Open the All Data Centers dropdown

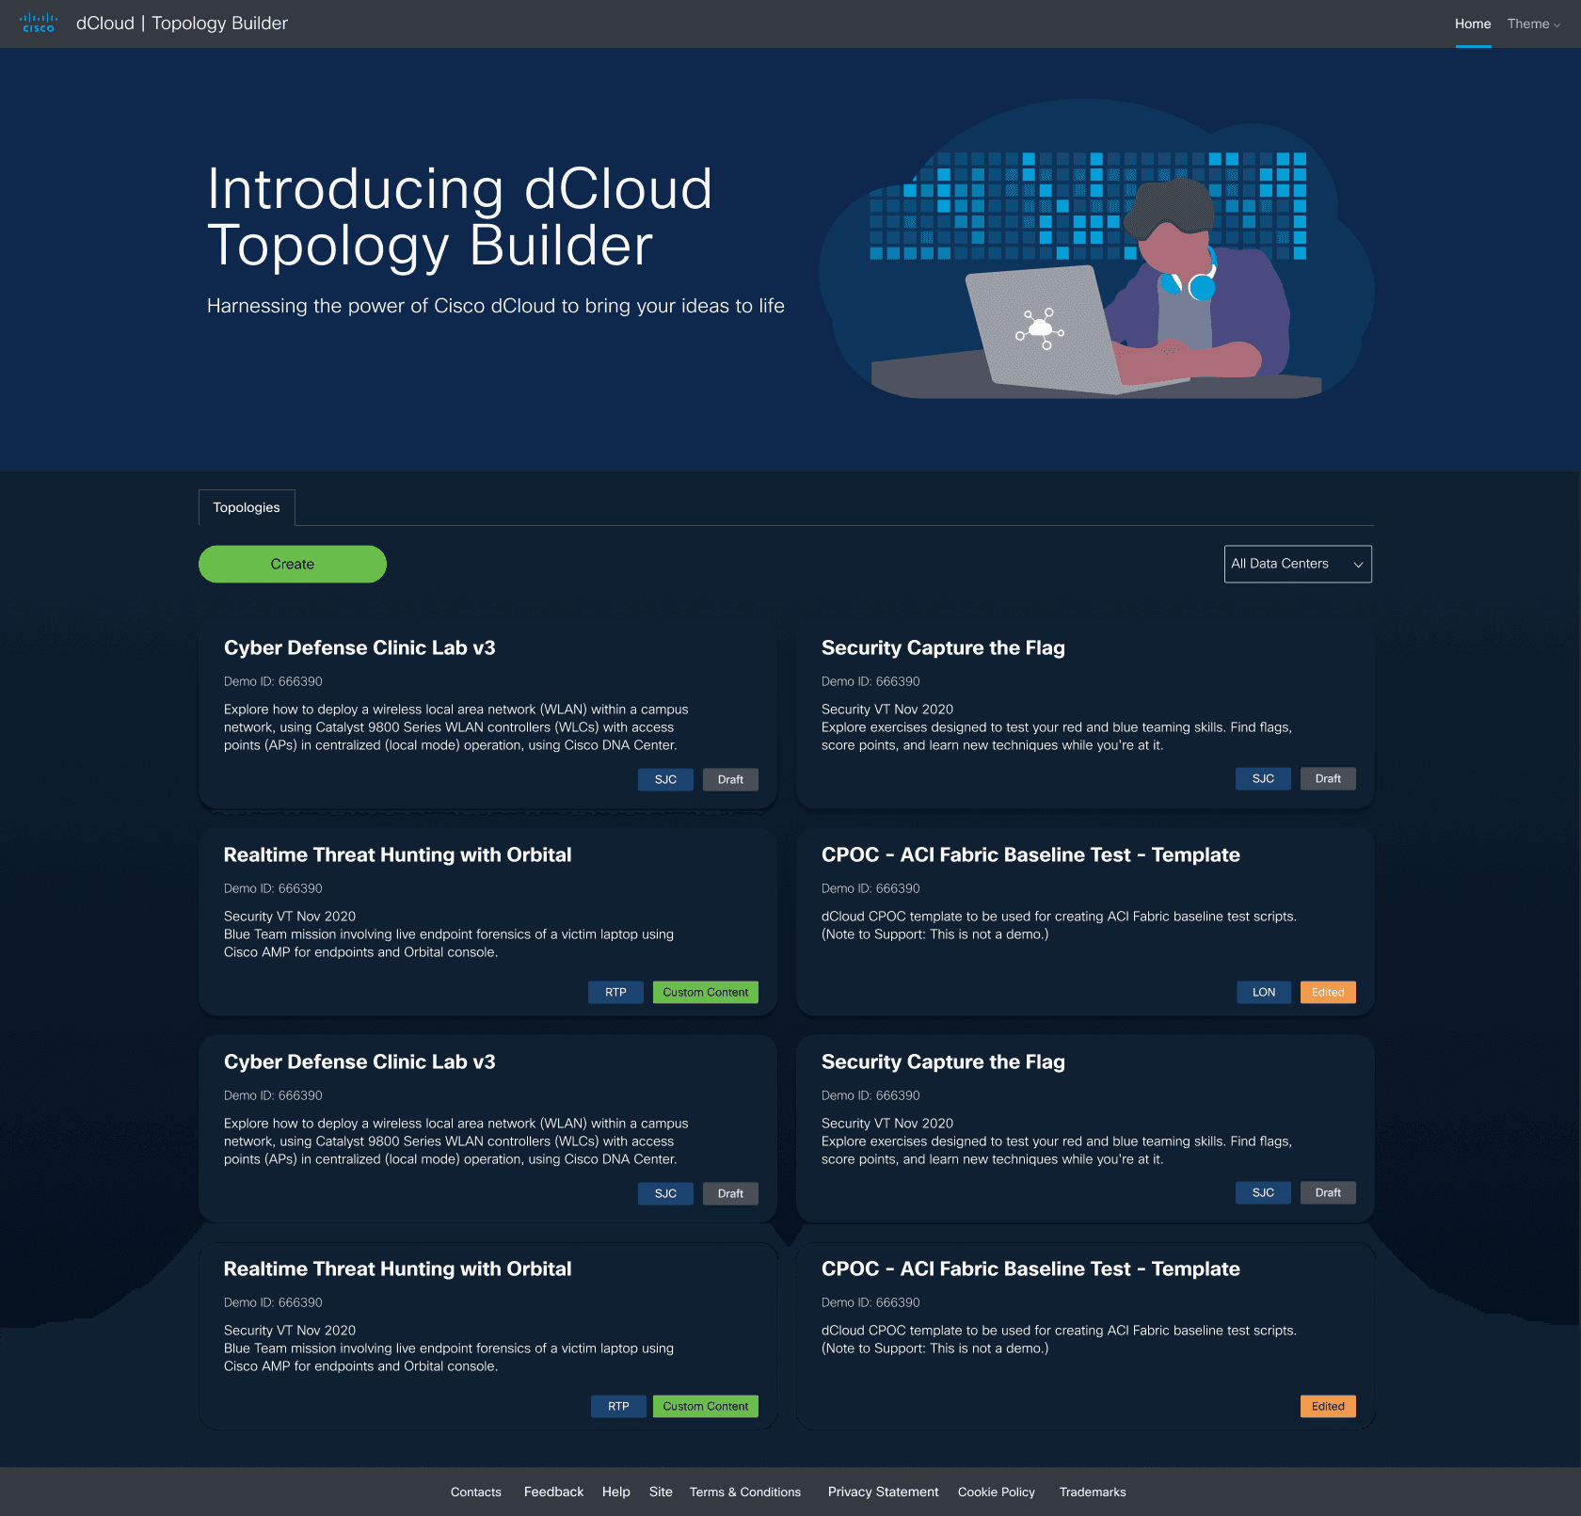(1298, 564)
